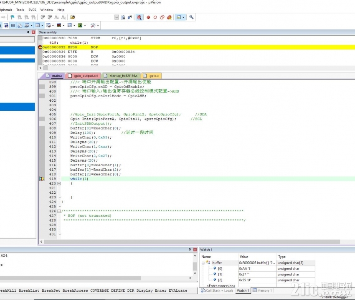Open the Serial windows dropdown arrow
Screen dimensions: 355x300
click(x=53, y=25)
